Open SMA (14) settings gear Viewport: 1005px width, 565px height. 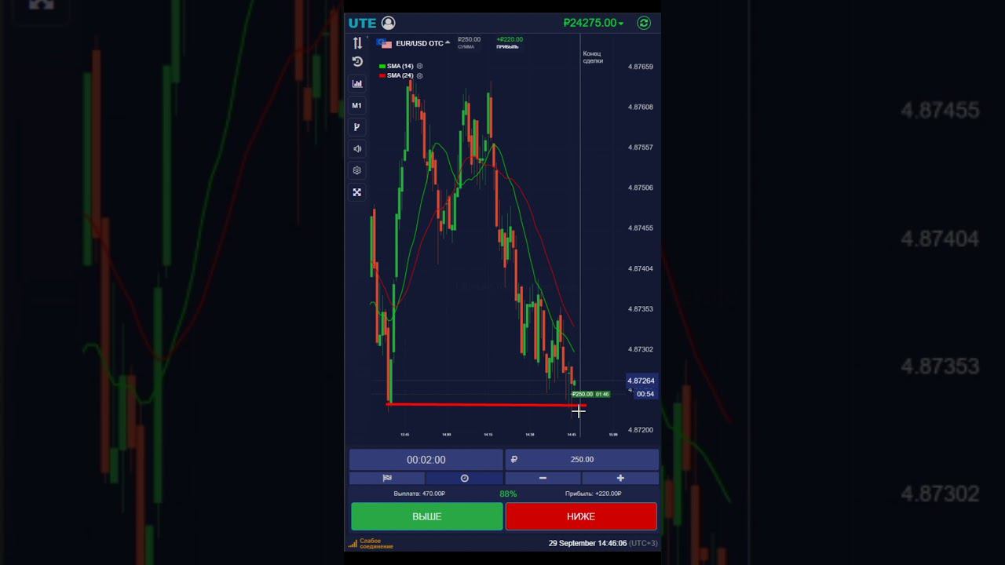420,66
